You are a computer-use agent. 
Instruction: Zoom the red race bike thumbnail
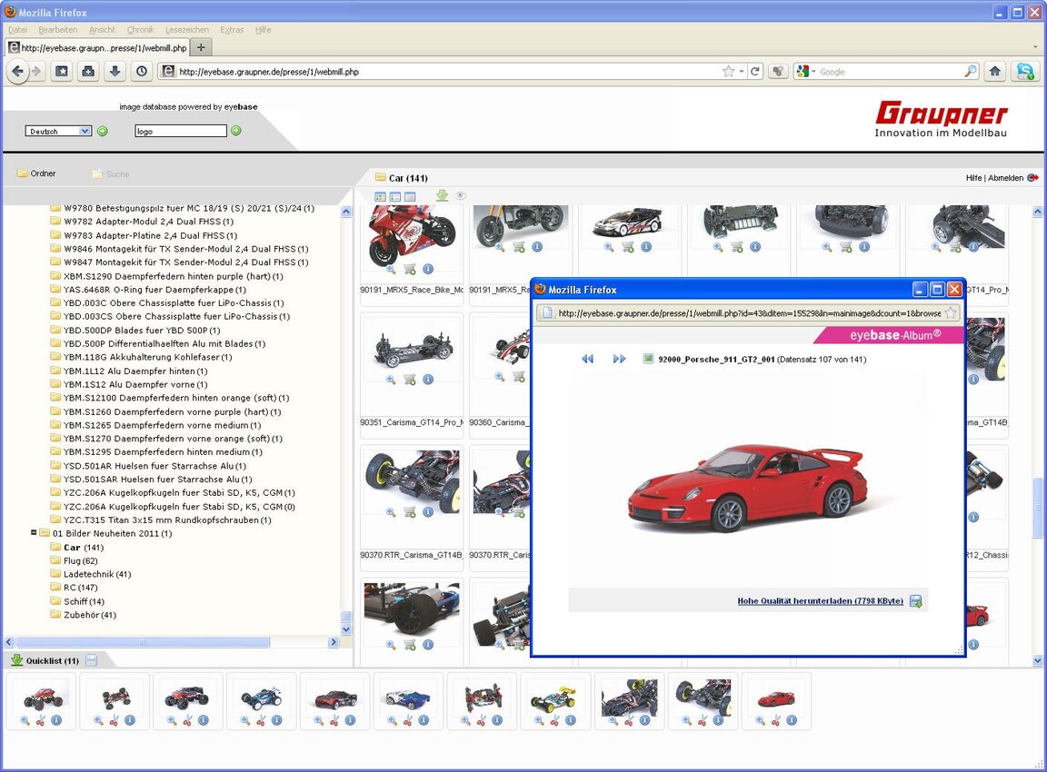(x=391, y=269)
